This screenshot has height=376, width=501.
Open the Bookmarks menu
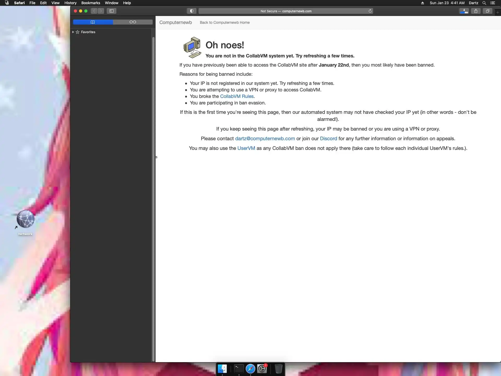pos(91,3)
